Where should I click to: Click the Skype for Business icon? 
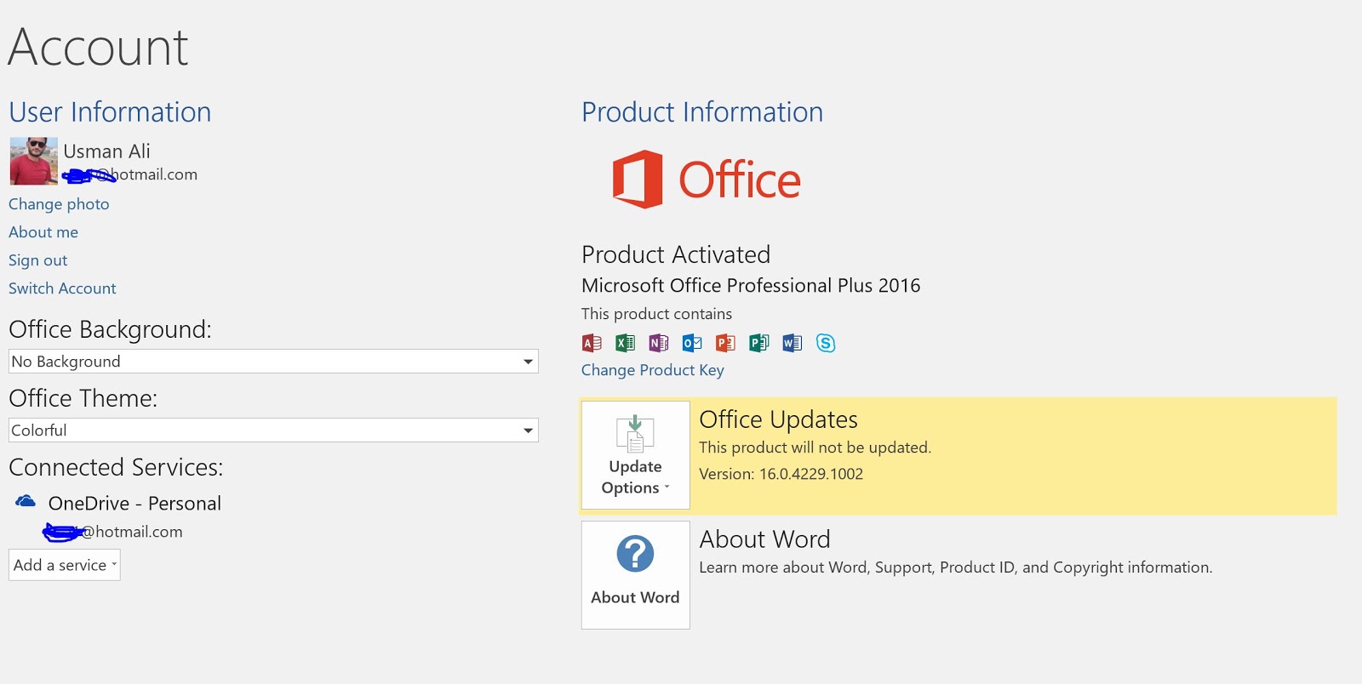tap(826, 343)
